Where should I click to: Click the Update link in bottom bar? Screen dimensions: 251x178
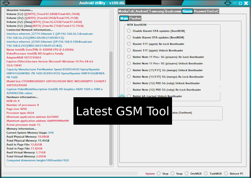click(150, 174)
